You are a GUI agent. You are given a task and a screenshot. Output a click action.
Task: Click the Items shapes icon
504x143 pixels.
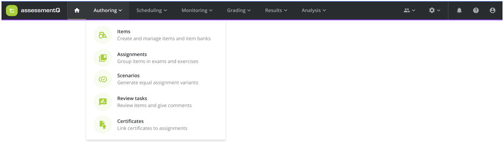pos(103,35)
